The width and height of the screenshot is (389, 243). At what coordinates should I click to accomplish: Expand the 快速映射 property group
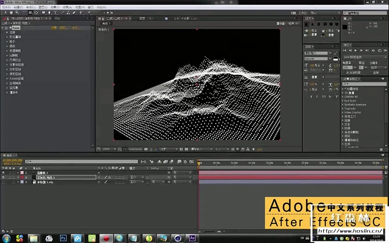pyautogui.click(x=7, y=51)
